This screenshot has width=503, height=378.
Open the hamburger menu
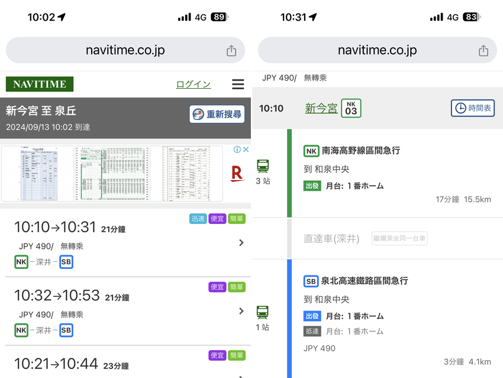click(238, 84)
